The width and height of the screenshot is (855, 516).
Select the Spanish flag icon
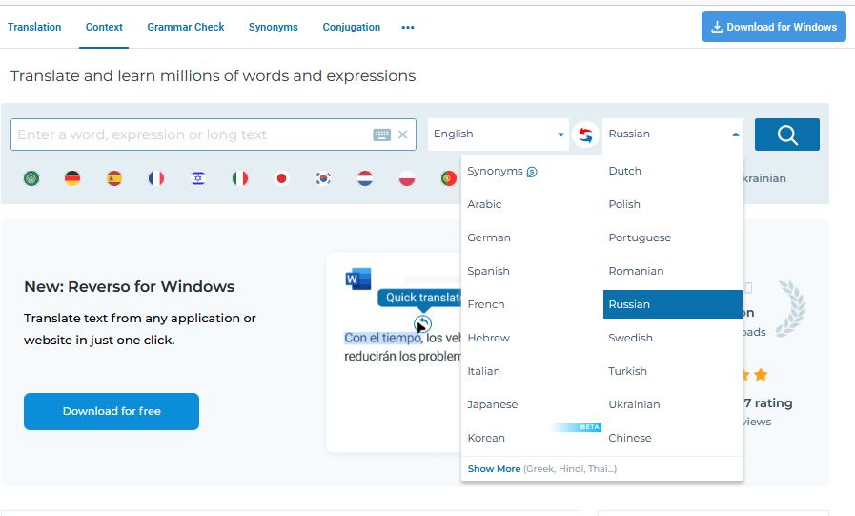click(114, 178)
